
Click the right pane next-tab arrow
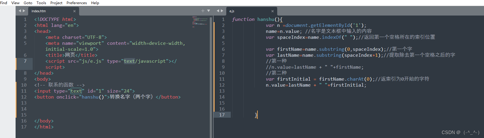coord(222,11)
